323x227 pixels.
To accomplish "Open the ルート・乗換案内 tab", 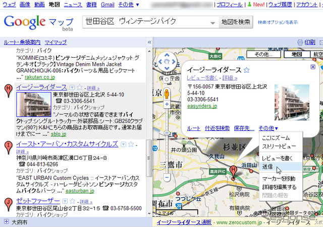I will 22,42.
